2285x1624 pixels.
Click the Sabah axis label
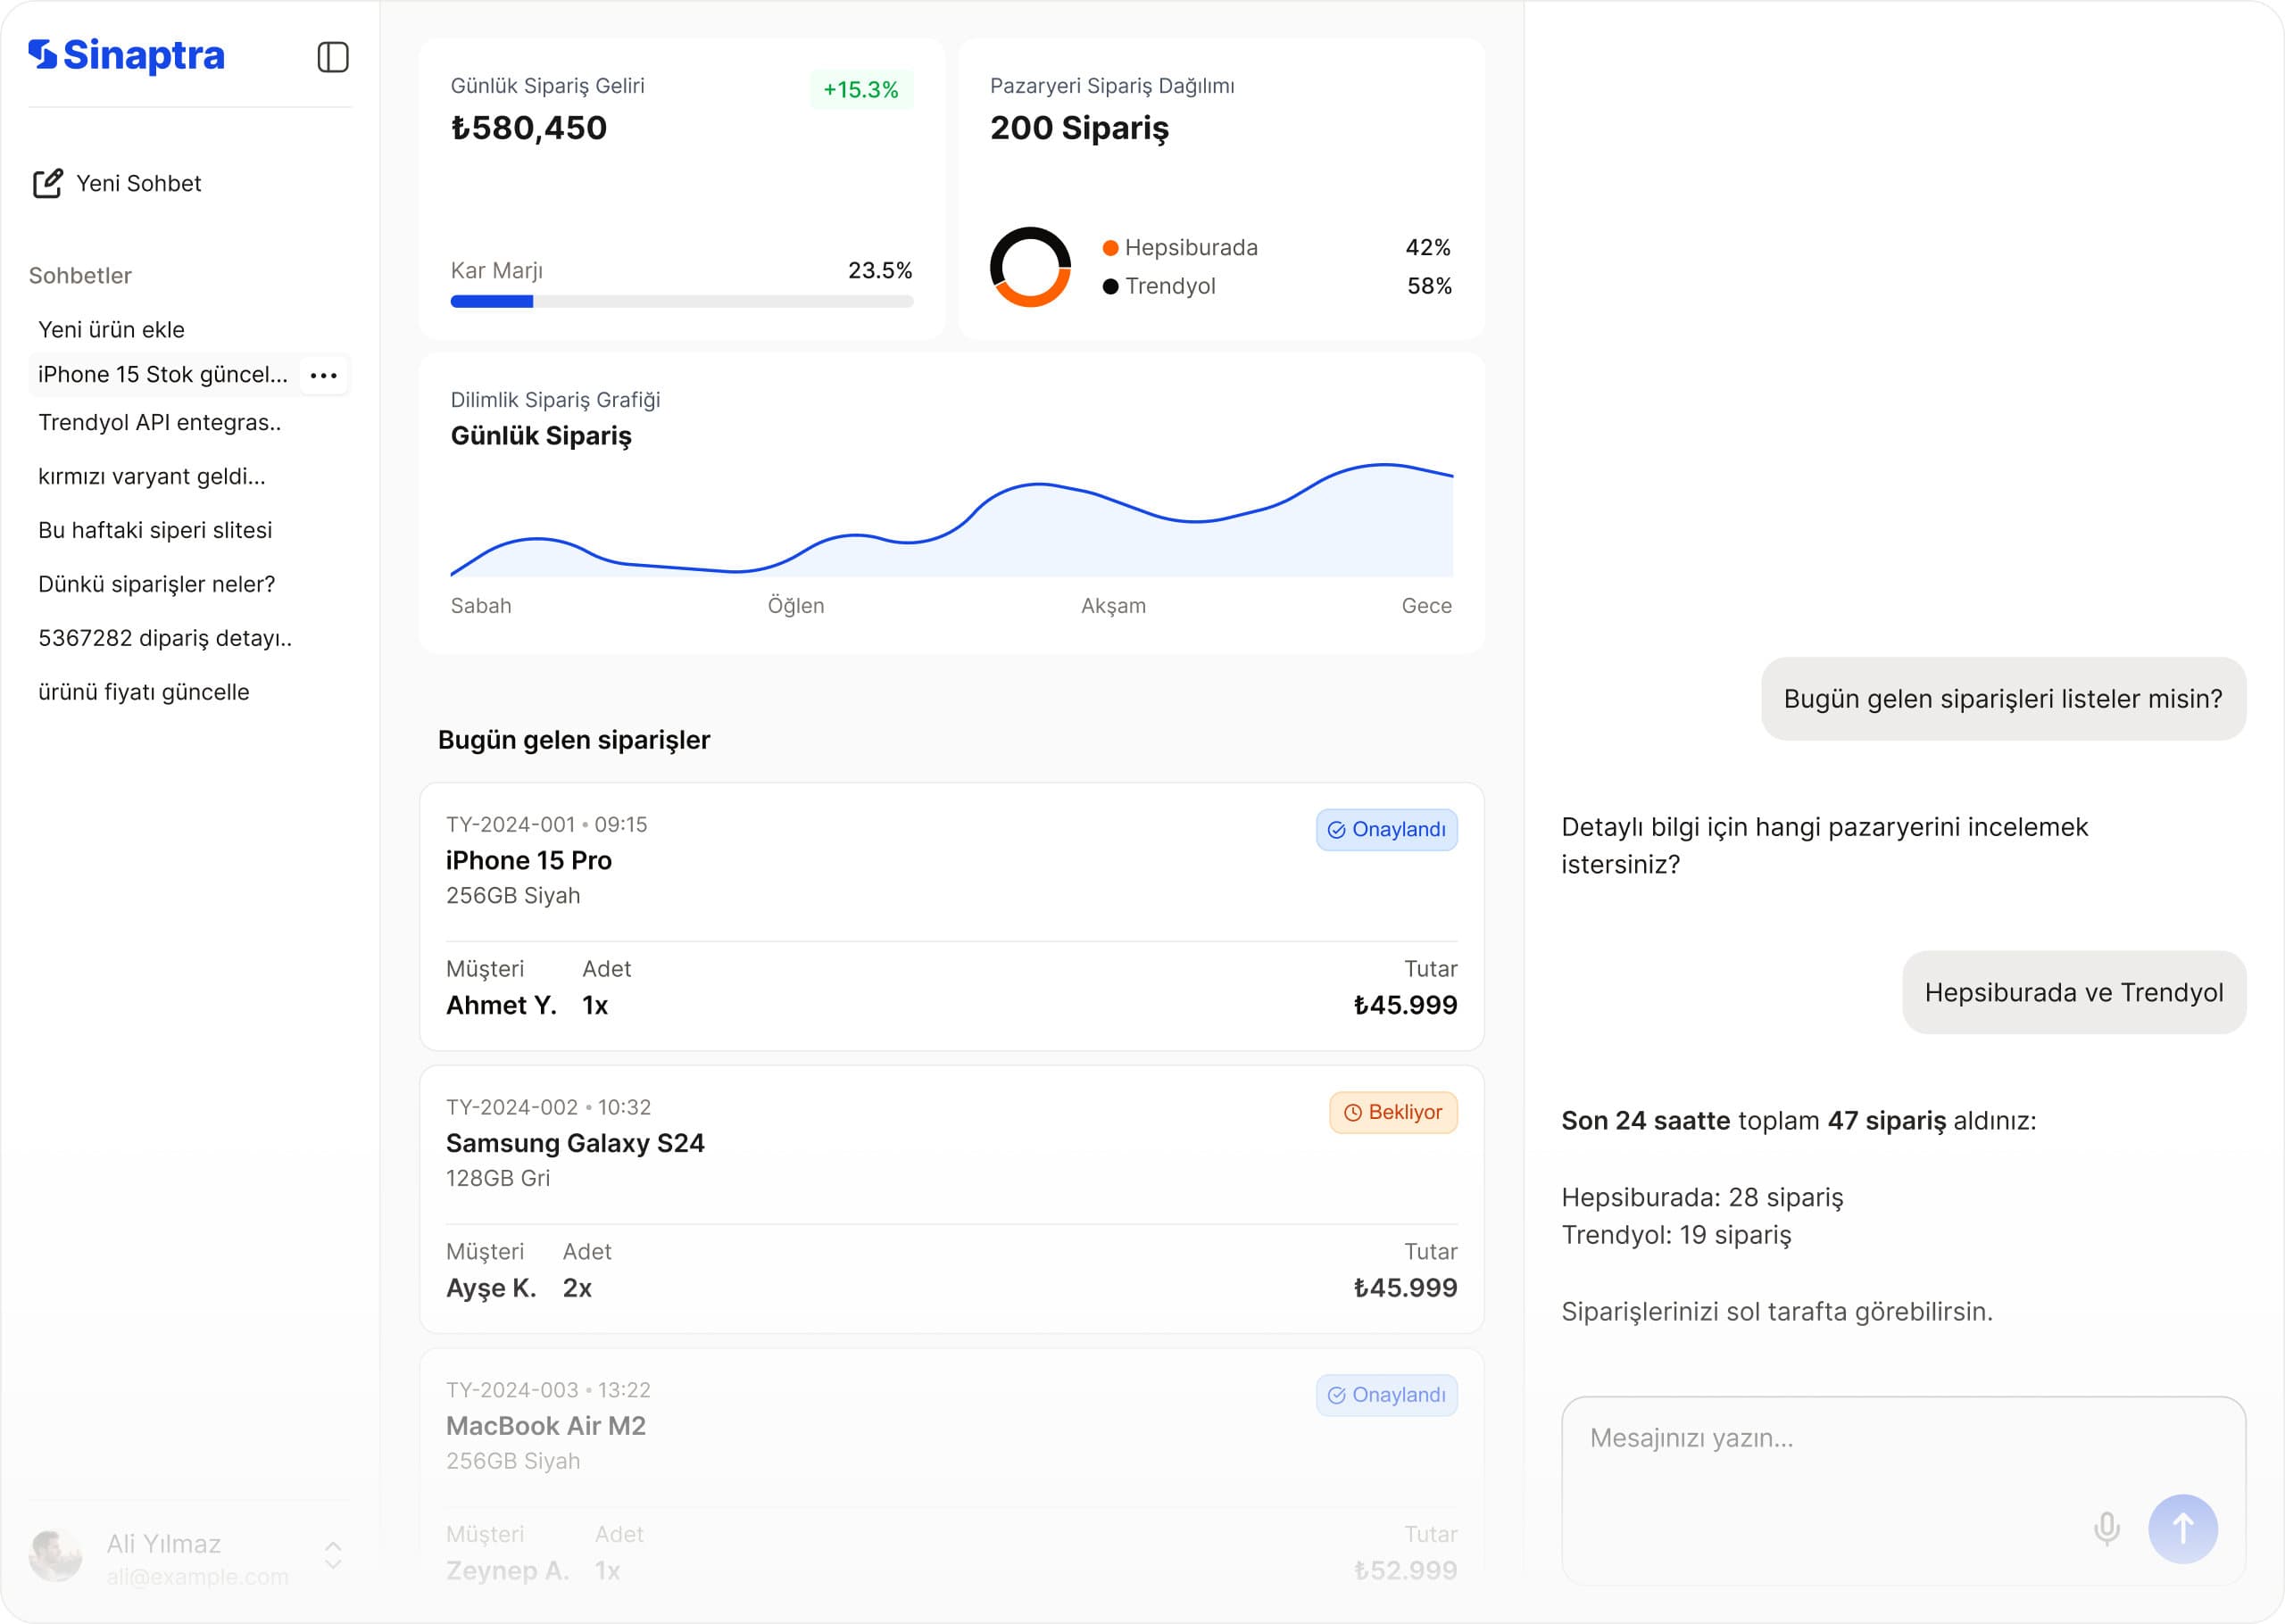click(481, 606)
